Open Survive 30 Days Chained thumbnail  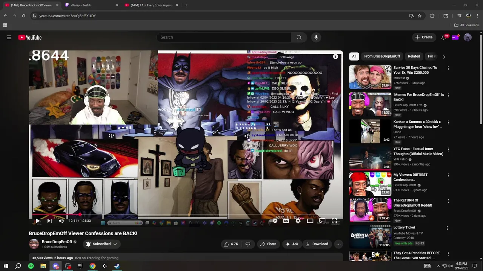click(370, 77)
